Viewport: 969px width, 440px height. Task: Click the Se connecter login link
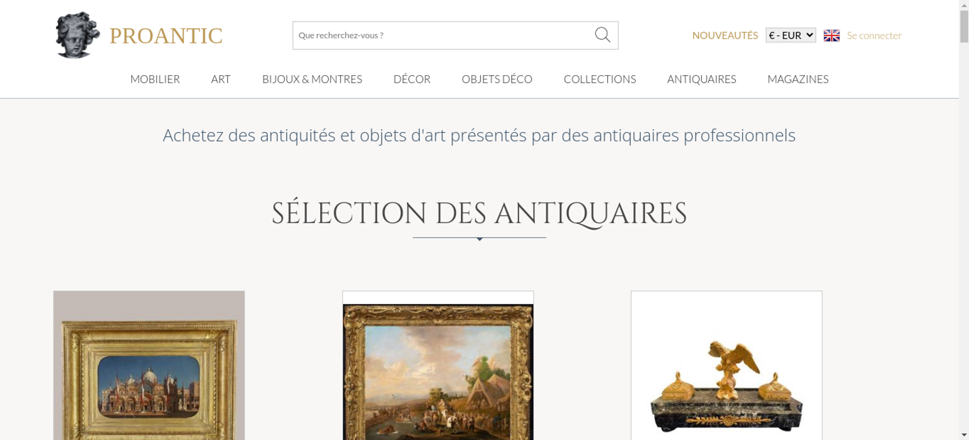coord(874,35)
